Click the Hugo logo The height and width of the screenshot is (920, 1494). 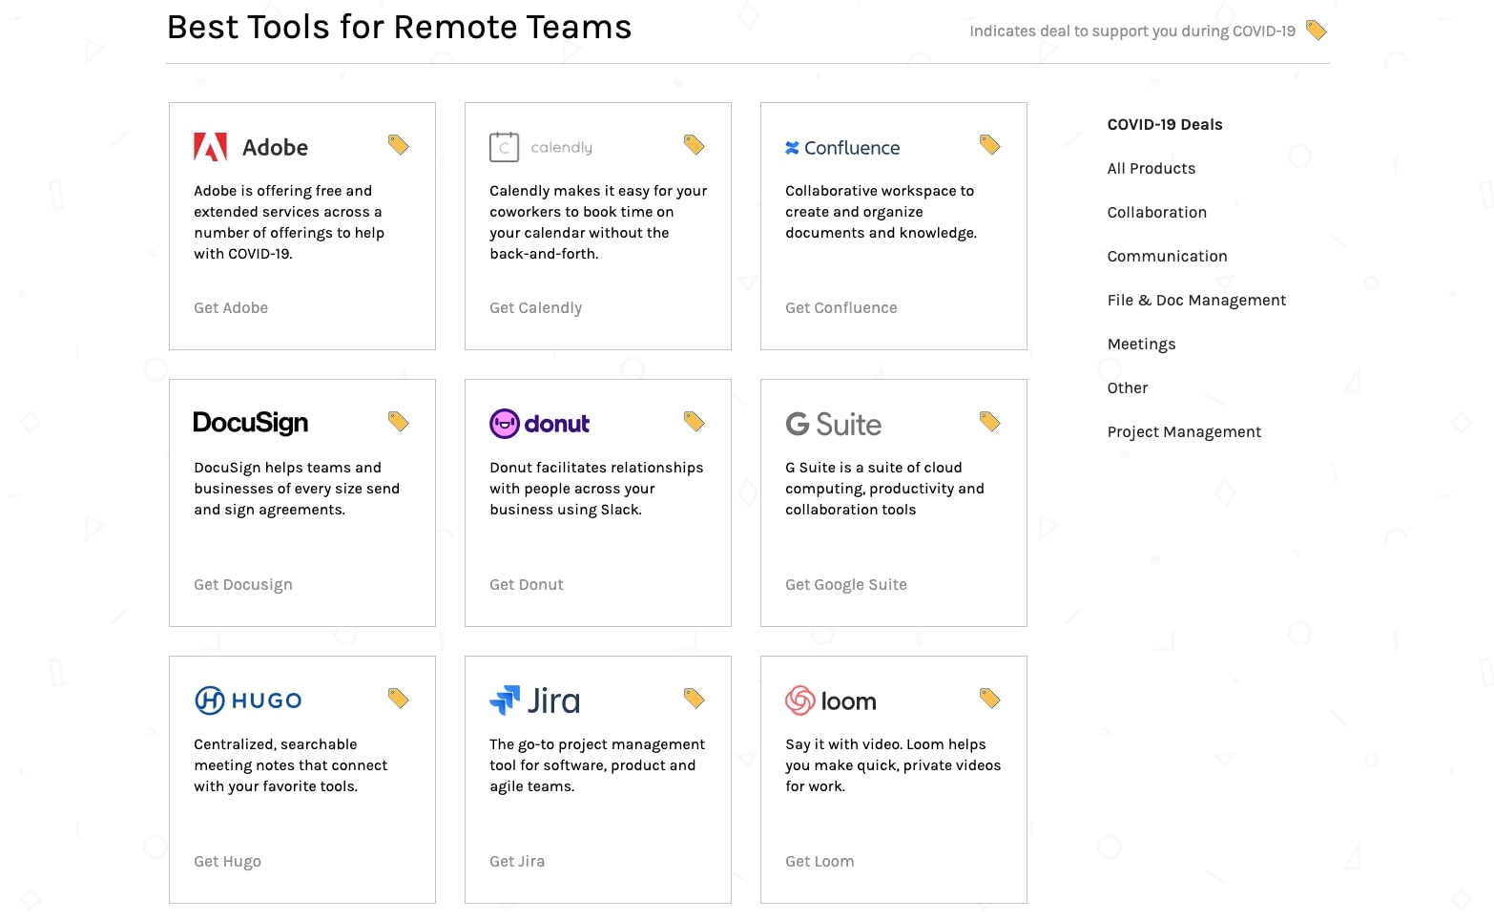pyautogui.click(x=248, y=700)
